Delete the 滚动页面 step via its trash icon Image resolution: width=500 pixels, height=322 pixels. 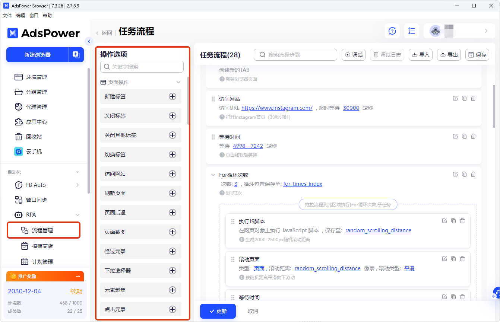pos(462,258)
